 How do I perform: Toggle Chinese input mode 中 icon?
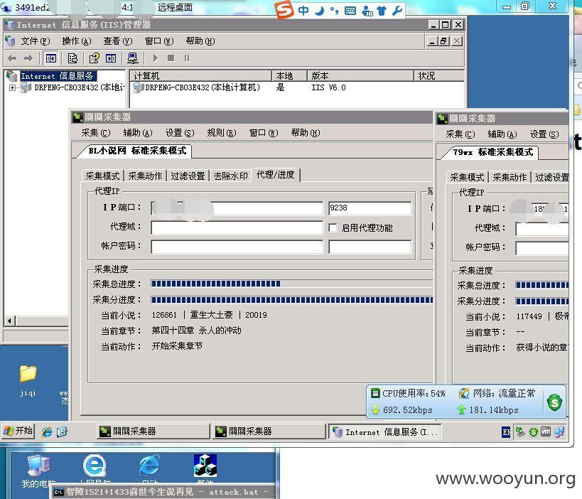pos(303,11)
